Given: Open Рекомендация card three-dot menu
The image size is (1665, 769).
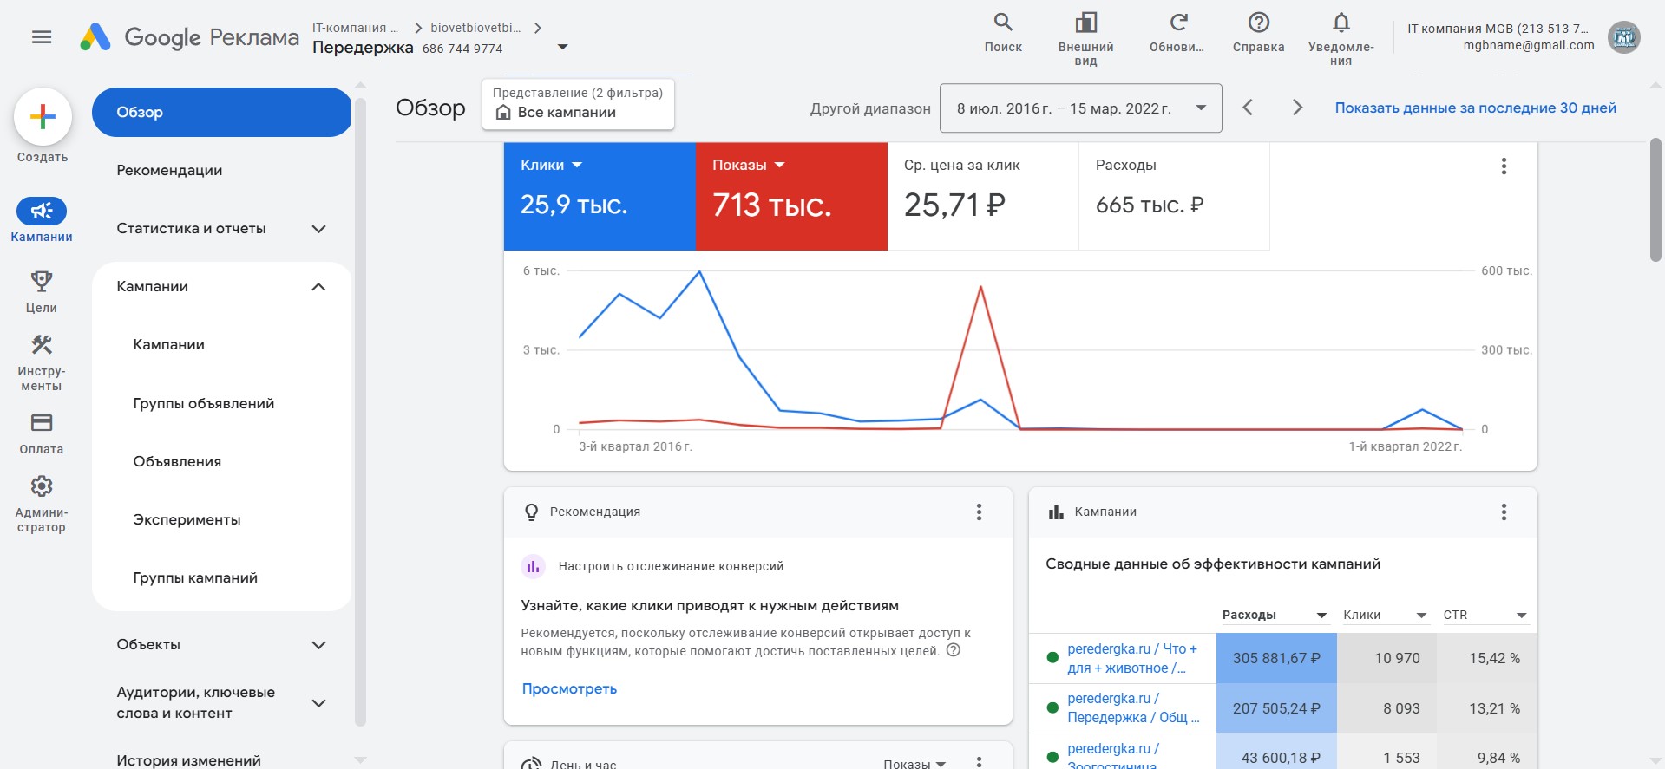Looking at the screenshot, I should pos(979,512).
